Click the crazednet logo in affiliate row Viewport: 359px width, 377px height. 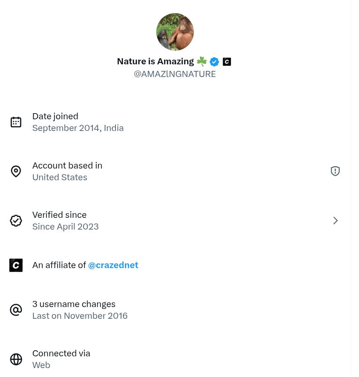click(16, 265)
